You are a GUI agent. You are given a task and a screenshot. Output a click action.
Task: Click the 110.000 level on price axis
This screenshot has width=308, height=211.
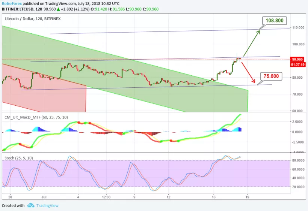pyautogui.click(x=298, y=28)
